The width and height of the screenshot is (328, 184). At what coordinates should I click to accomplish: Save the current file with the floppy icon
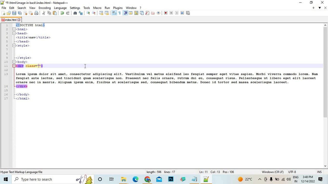(x=14, y=13)
